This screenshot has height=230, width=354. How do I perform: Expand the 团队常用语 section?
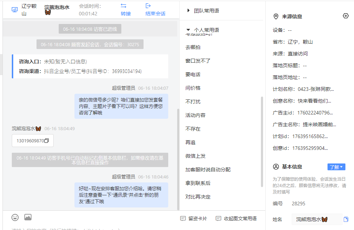pyautogui.click(x=188, y=10)
